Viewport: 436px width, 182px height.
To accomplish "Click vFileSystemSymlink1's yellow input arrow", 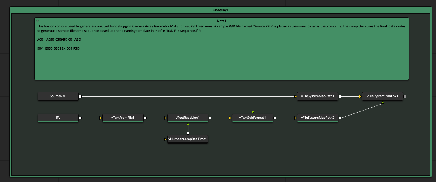I will click(x=360, y=96).
